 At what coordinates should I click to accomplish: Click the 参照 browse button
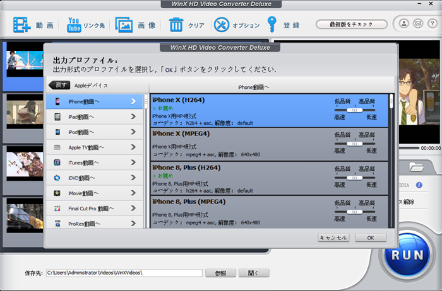(220, 273)
